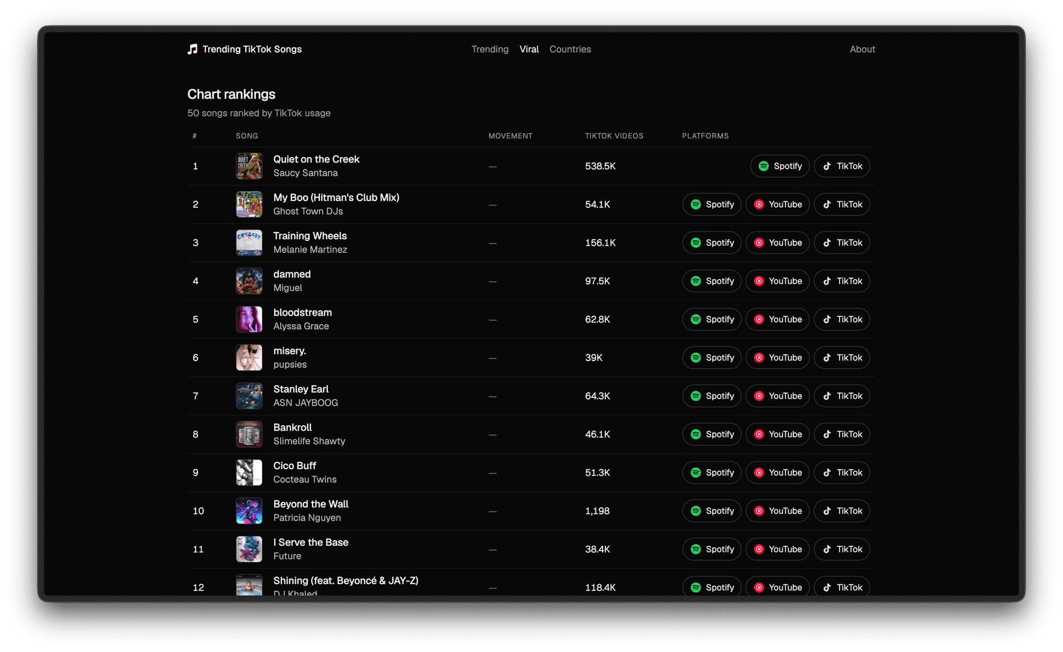Viewport: 1063px width, 652px height.
Task: Open TikTok for Training Wheels
Action: 841,243
